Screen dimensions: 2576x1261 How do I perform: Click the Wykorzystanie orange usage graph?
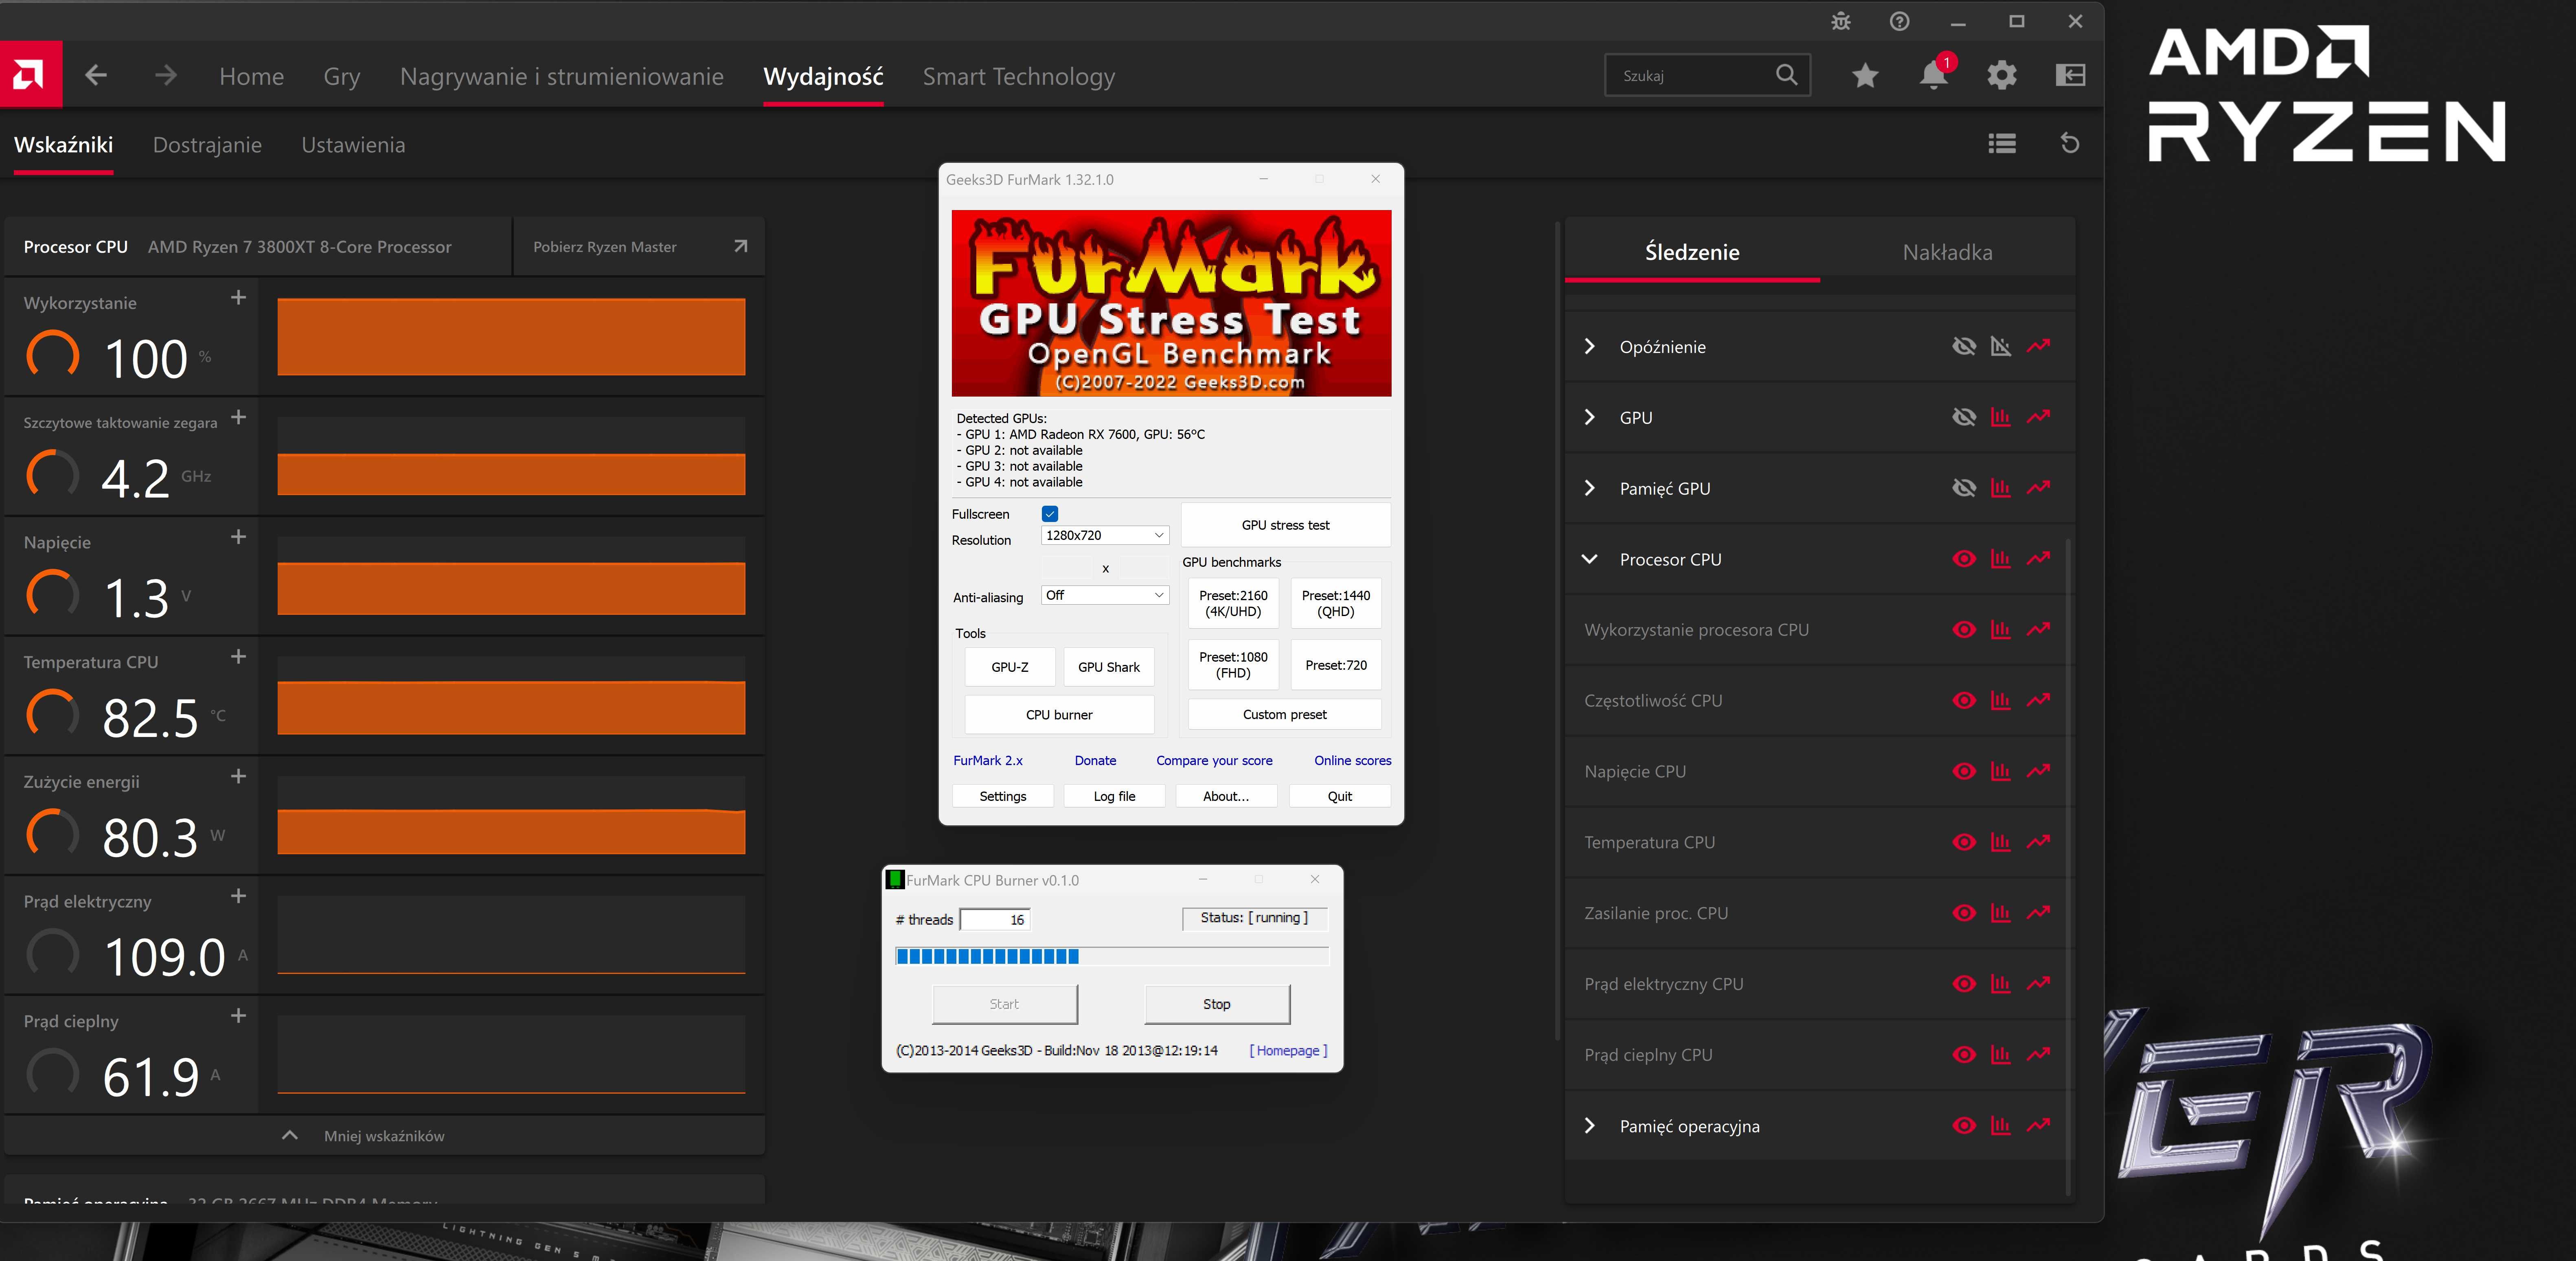click(x=511, y=337)
